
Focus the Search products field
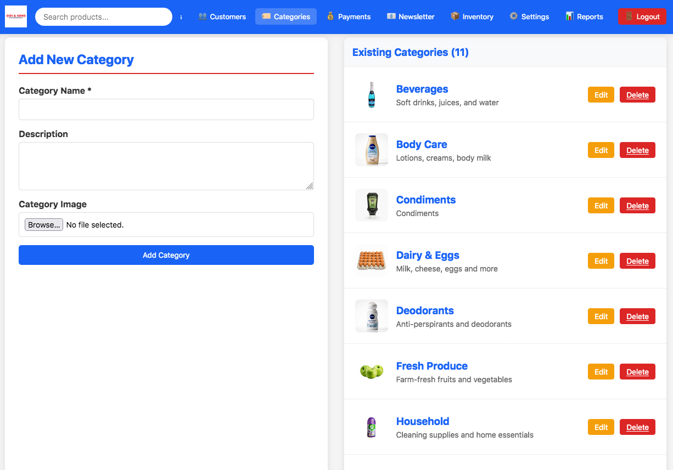(x=104, y=17)
